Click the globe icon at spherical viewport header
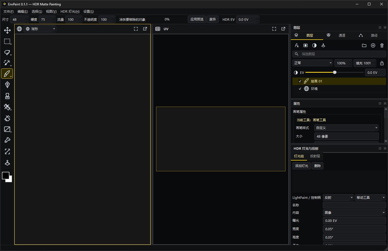This screenshot has width=388, height=251. click(x=19, y=29)
